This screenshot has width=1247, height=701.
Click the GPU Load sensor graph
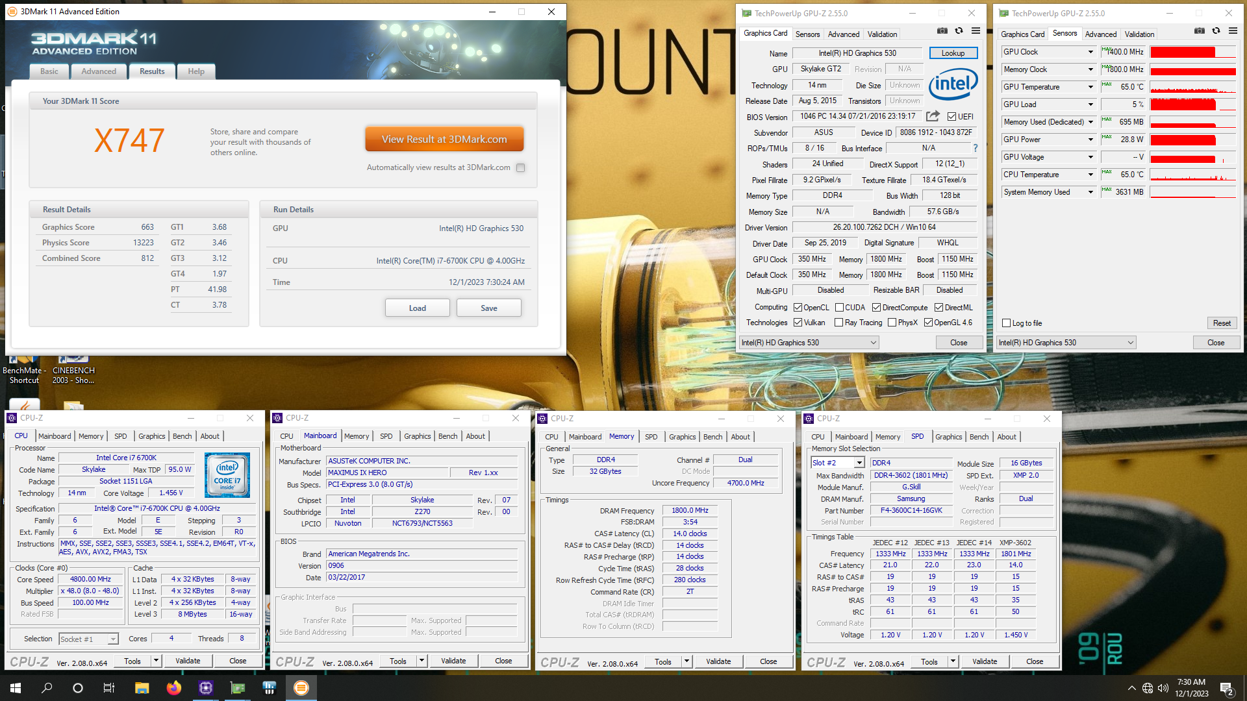(x=1192, y=105)
